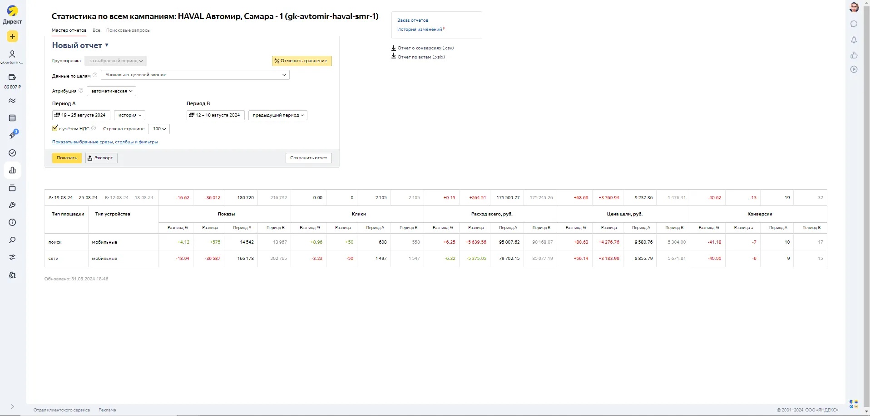This screenshot has width=870, height=416.
Task: Click 'Отчет о конверсиях (.csv)' download link
Action: coord(425,48)
